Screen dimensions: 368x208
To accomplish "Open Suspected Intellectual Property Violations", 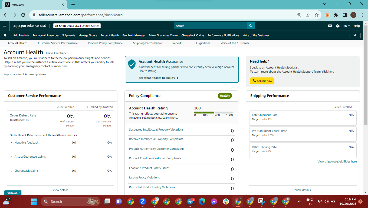I will (x=156, y=129).
